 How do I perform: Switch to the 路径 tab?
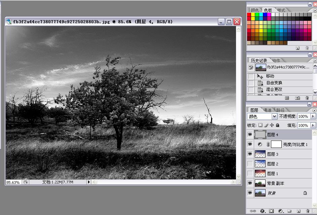280,110
